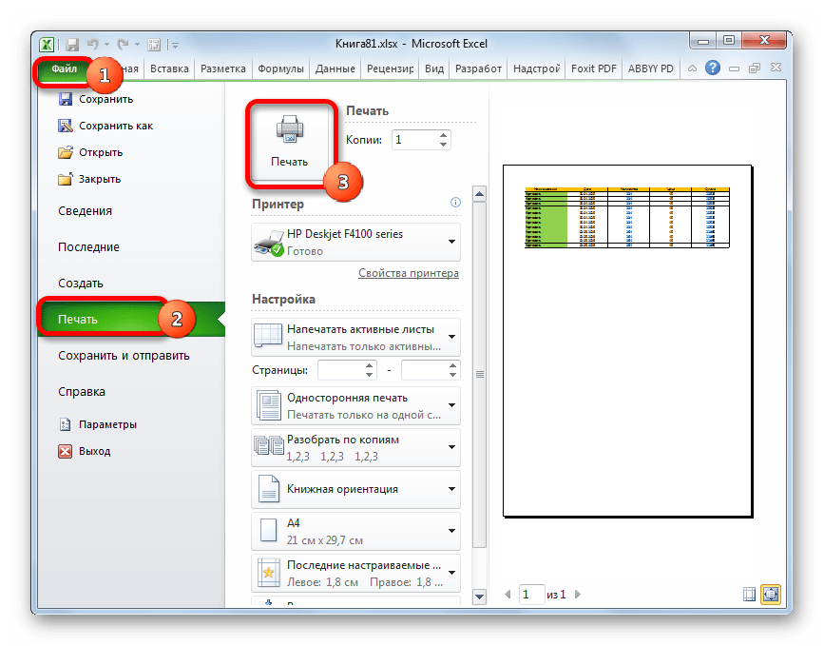Screen dimensions: 824x646
Task: Toggle Zoom to Page icon below preview
Action: pos(771,594)
